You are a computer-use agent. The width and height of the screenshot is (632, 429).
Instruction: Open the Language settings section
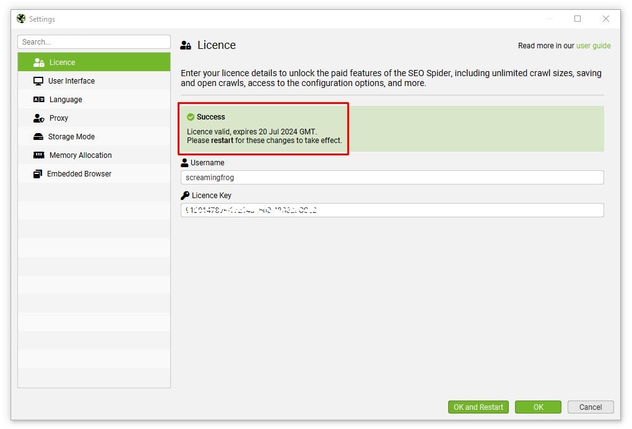click(x=65, y=99)
